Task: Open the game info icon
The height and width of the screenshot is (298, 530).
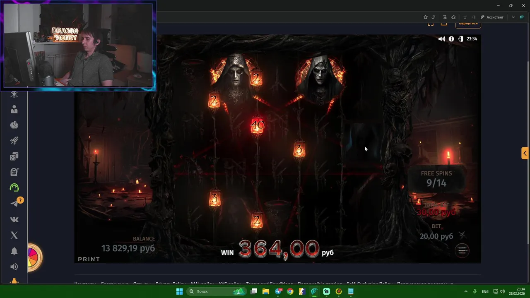Action: tap(451, 39)
